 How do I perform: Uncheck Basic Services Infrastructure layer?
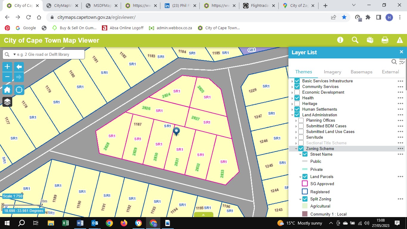click(297, 81)
